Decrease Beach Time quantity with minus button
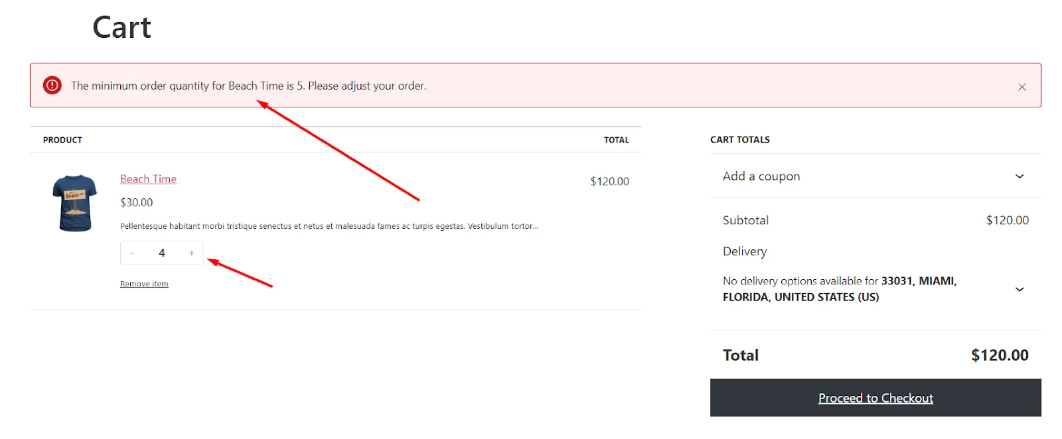Image resolution: width=1062 pixels, height=439 pixels. tap(132, 253)
